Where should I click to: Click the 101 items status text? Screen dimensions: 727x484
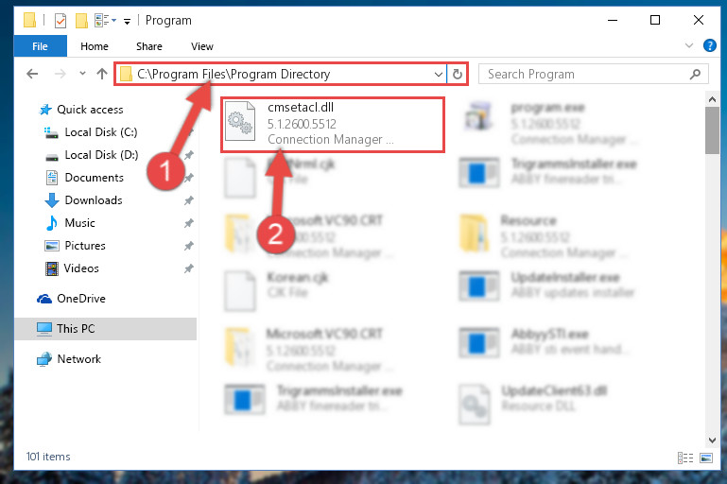point(48,457)
